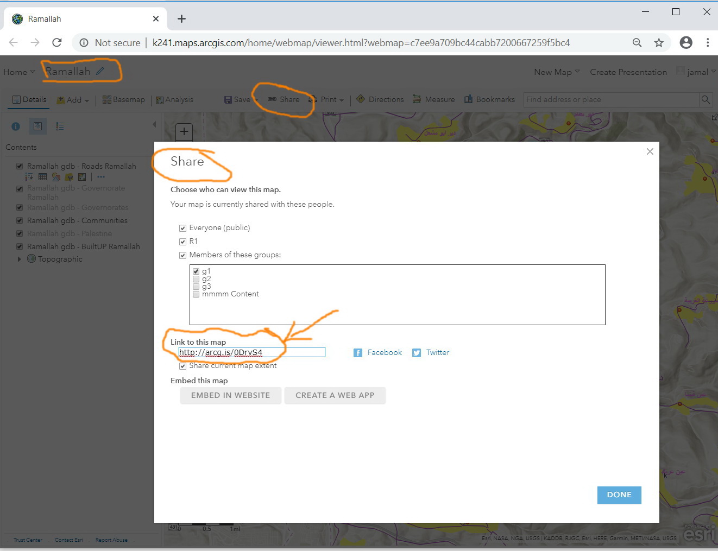Click the browser forward arrow
Screen dimensions: 718x551
pos(35,42)
